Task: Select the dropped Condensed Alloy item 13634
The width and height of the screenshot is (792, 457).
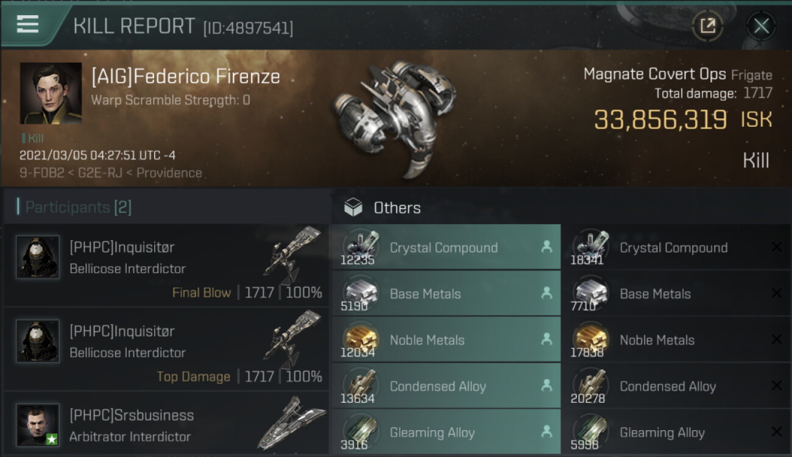Action: pyautogui.click(x=446, y=386)
